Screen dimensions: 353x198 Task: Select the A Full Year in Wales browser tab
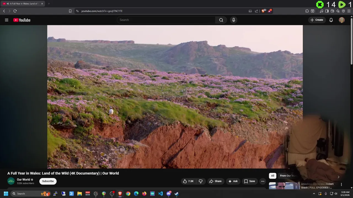23,4
